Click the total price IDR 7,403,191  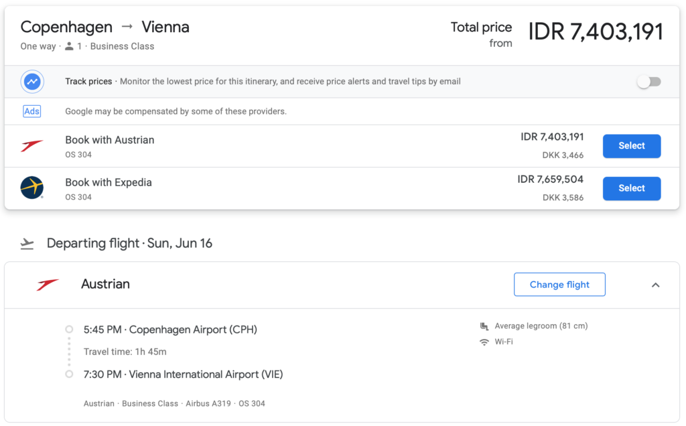point(596,32)
